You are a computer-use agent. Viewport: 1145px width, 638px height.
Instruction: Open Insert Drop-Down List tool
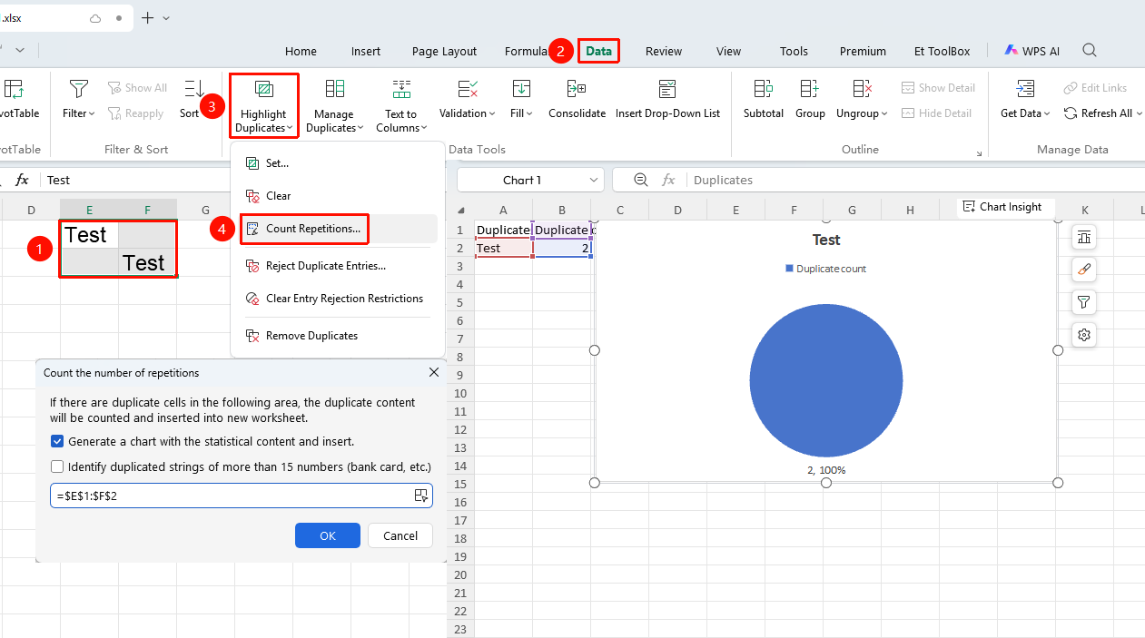667,100
